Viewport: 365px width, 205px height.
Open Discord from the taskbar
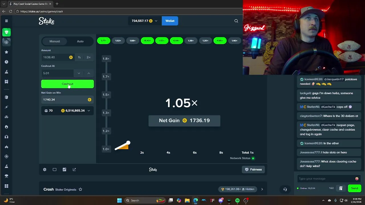coord(221,200)
